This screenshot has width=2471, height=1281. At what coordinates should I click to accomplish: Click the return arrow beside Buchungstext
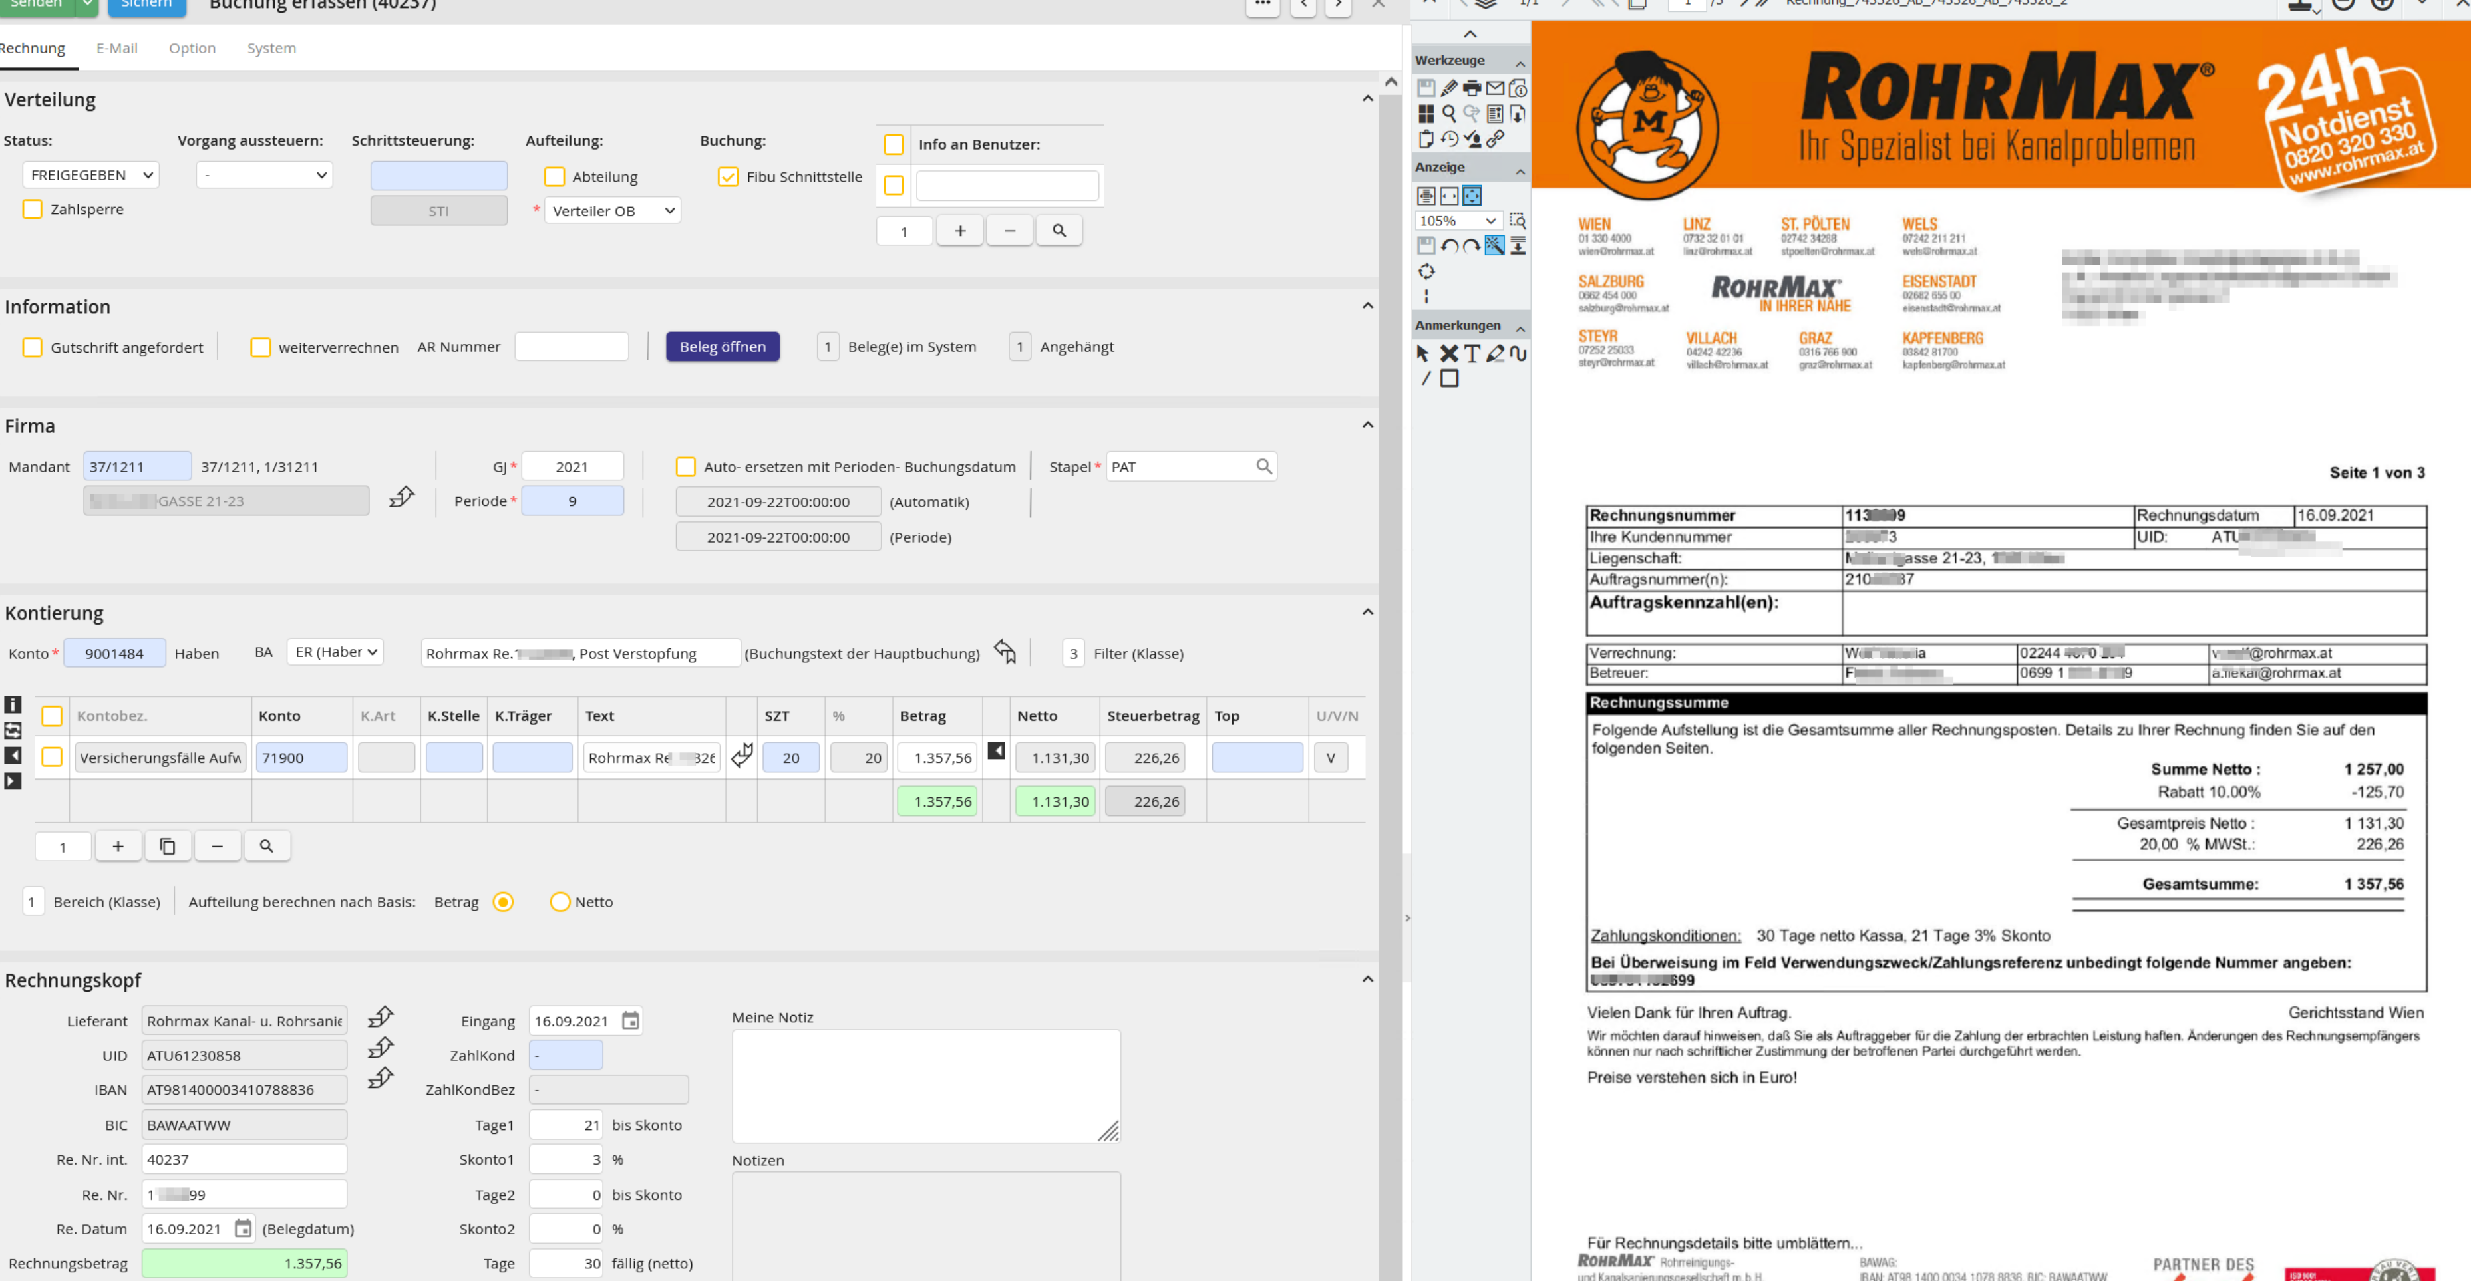(x=1005, y=652)
